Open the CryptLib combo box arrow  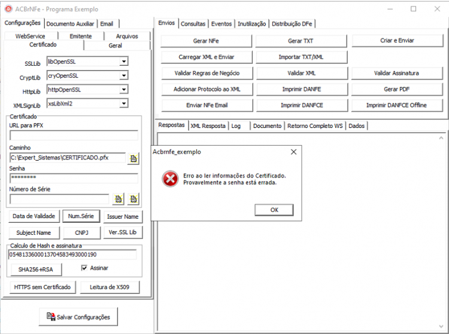point(124,75)
